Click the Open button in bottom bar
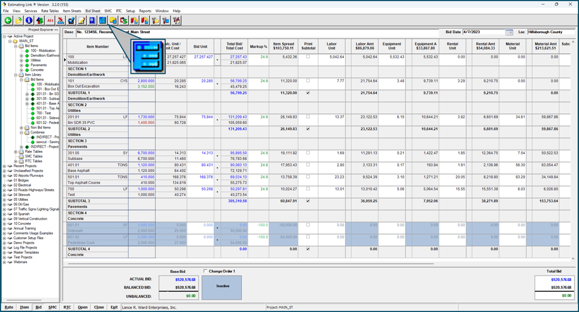The image size is (579, 312). click(82, 307)
